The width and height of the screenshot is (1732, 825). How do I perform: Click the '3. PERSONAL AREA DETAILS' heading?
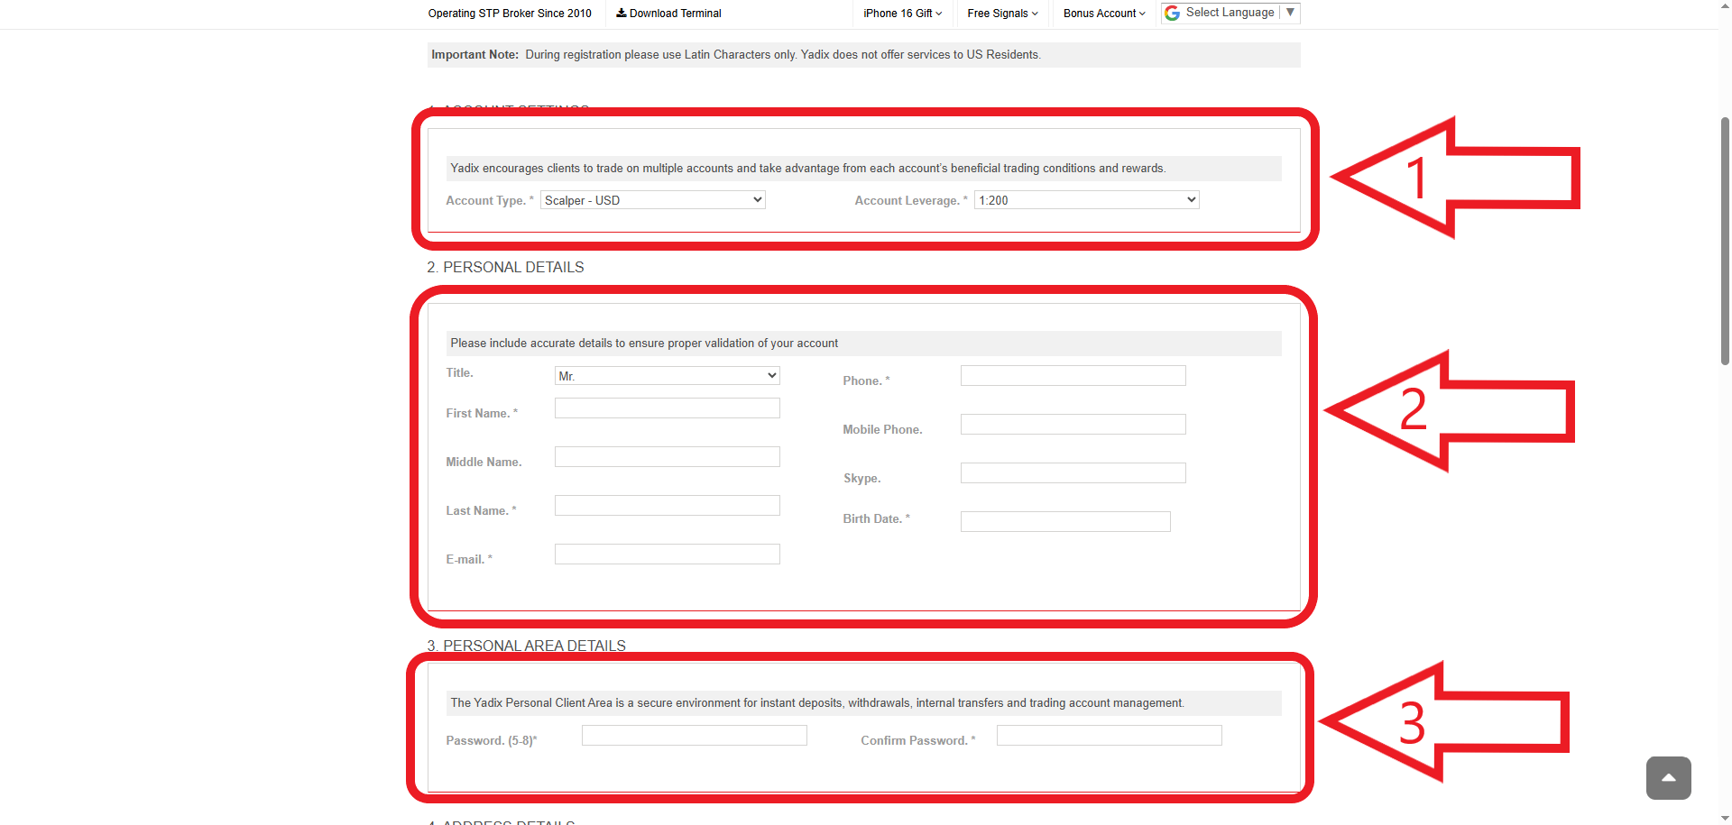tap(526, 646)
